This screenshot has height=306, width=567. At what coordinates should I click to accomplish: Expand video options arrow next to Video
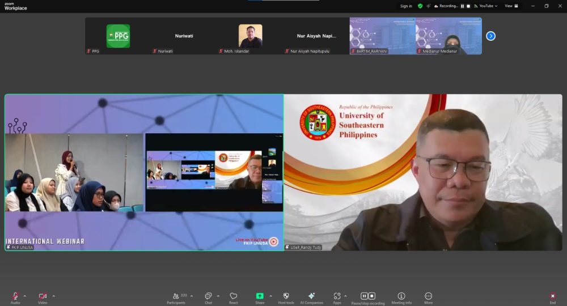54,295
